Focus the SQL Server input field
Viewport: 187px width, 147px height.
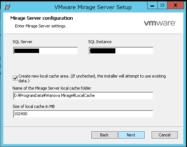[x=45, y=51]
